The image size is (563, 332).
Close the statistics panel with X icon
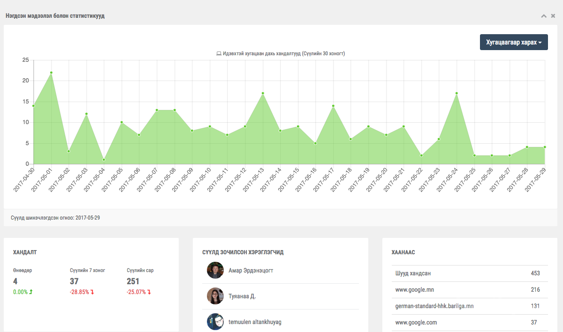[x=553, y=16]
